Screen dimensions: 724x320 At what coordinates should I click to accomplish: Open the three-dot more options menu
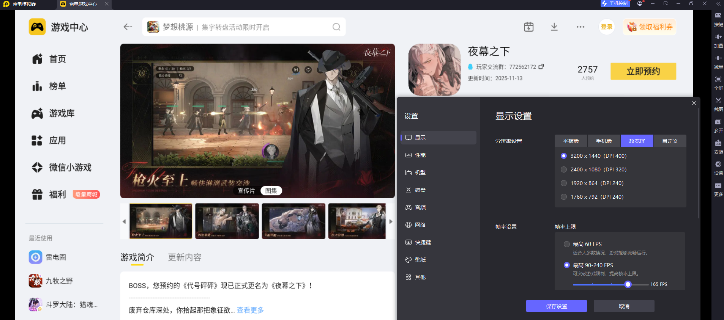tap(580, 27)
